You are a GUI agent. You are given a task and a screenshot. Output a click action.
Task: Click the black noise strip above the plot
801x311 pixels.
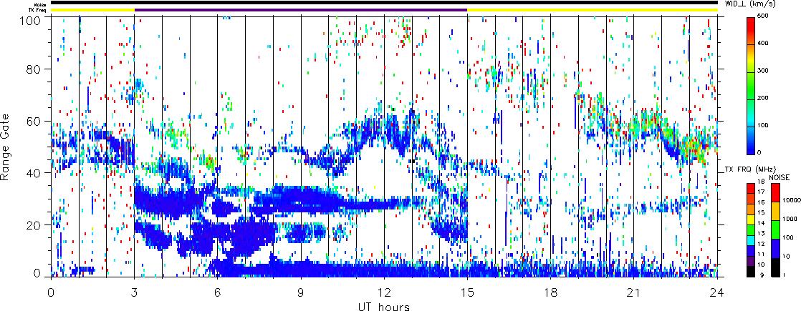384,3
